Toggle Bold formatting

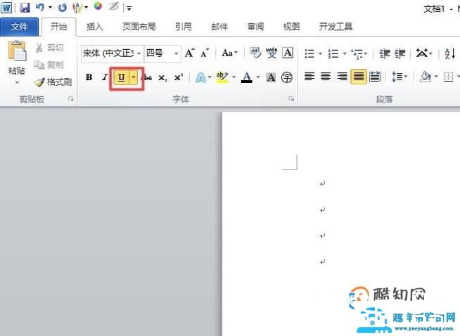pos(89,77)
